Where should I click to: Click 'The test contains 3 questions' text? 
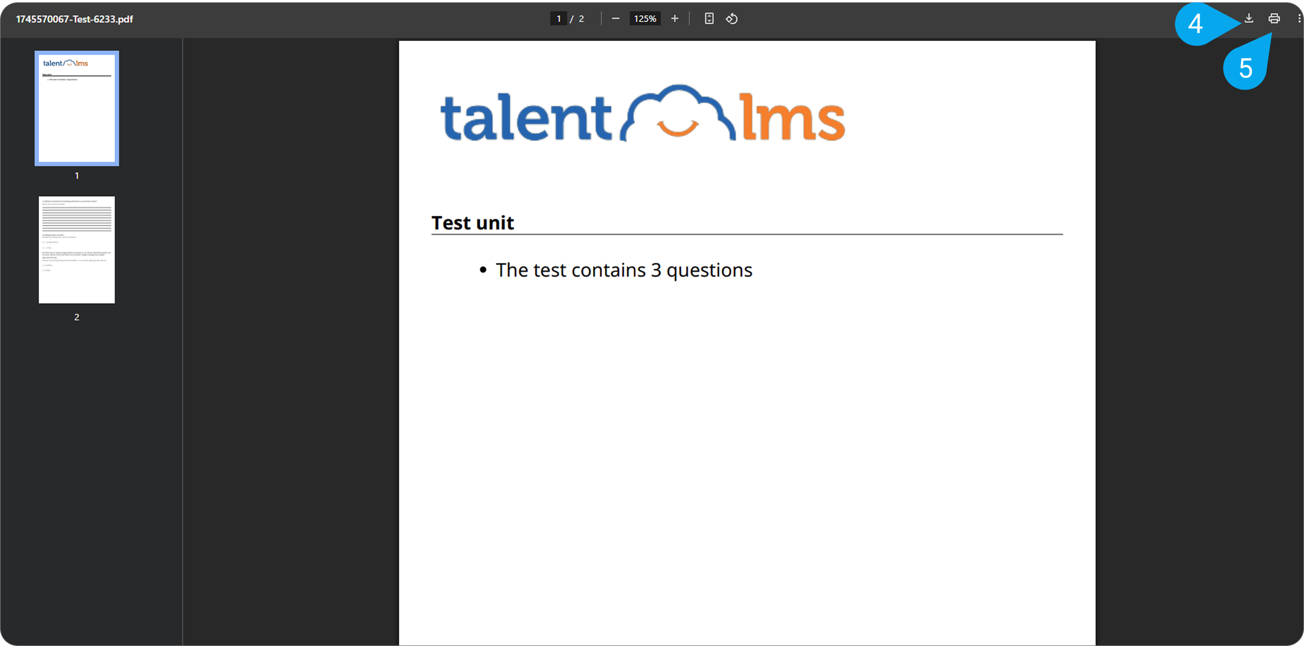point(624,270)
